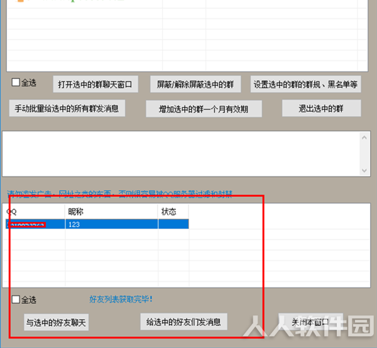Click the message box scroll up arrow
This screenshot has width=377, height=348.
(x=364, y=137)
